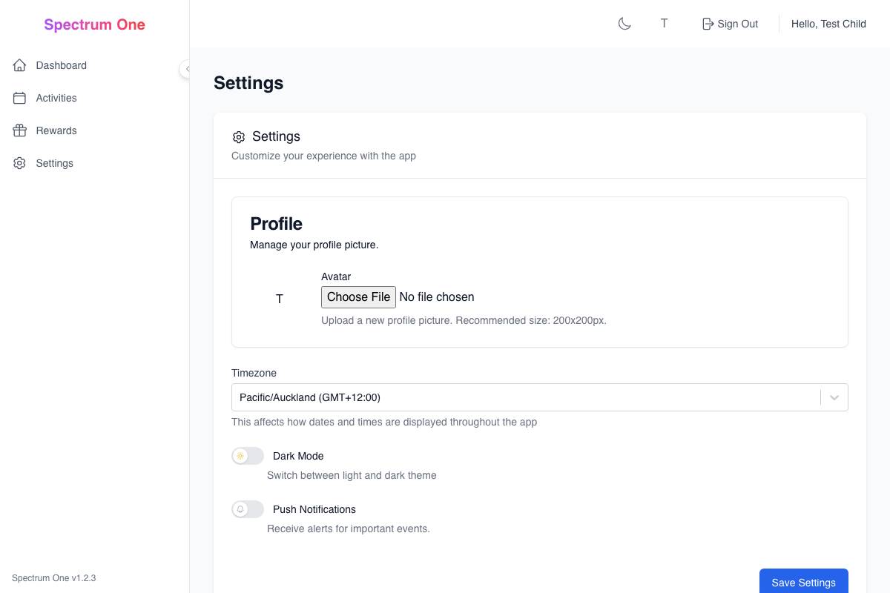Select the Activities calendar icon
This screenshot has width=890, height=593.
tap(19, 98)
